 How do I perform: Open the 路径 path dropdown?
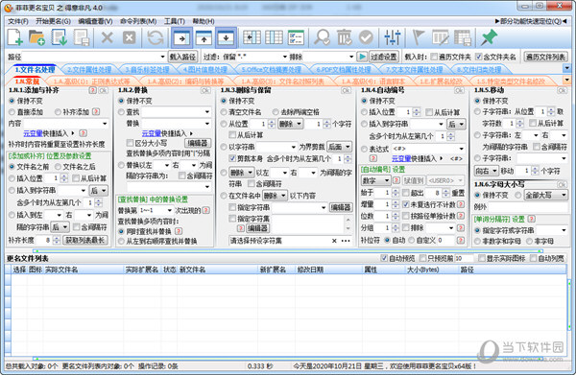162,57
